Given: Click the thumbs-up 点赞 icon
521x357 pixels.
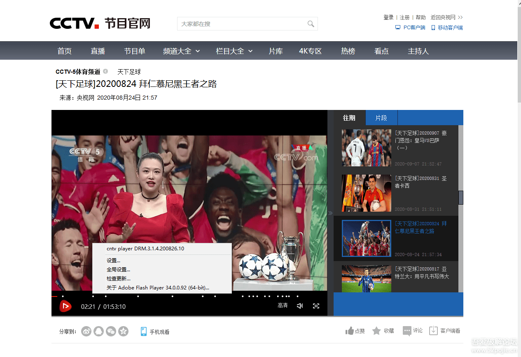Looking at the screenshot, I should click(x=350, y=331).
